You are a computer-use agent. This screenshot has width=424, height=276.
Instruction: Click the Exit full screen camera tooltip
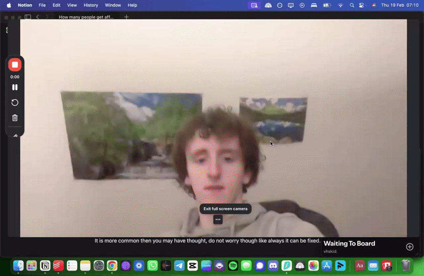[x=226, y=209]
